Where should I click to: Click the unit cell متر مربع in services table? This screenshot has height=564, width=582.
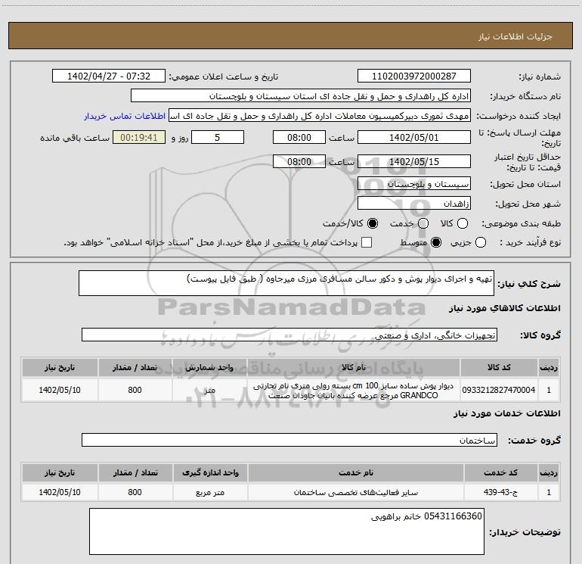point(210,492)
